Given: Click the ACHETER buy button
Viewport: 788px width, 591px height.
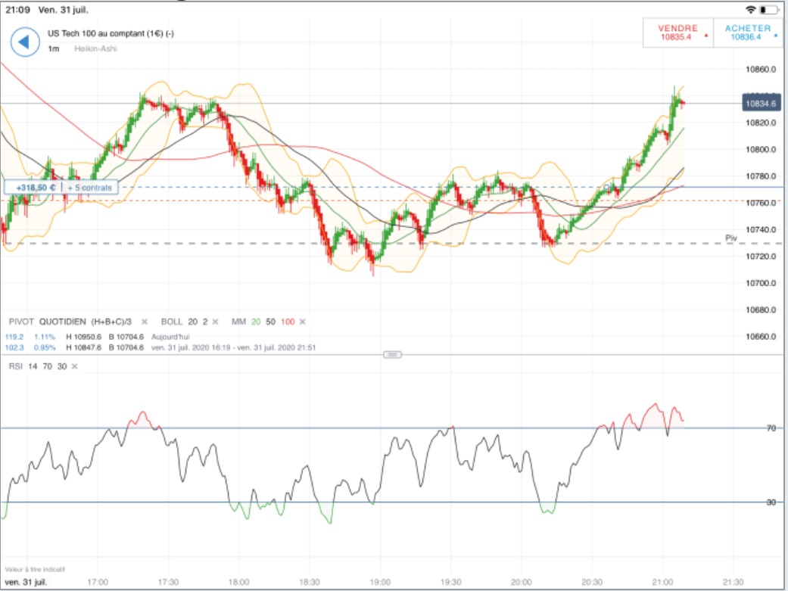Looking at the screenshot, I should [748, 33].
